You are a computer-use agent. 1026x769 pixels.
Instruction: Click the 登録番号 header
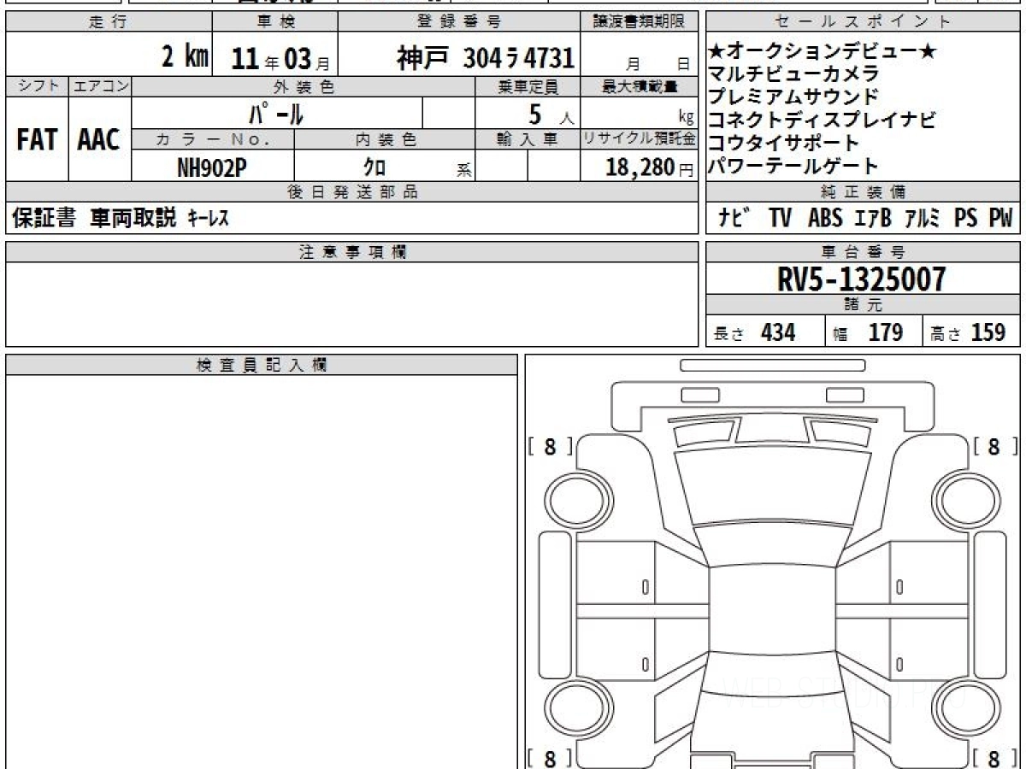[x=460, y=22]
